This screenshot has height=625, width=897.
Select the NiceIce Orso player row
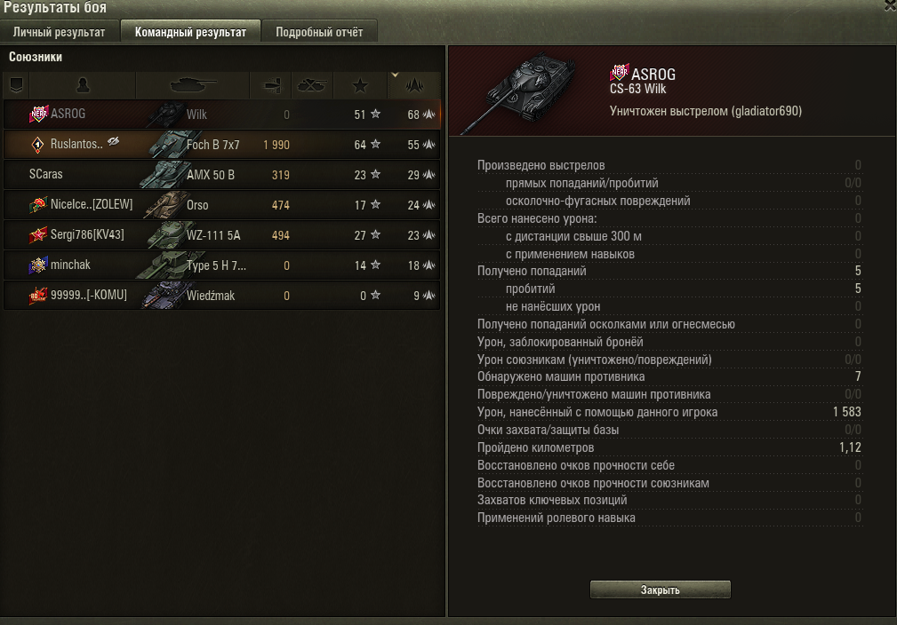pos(222,205)
